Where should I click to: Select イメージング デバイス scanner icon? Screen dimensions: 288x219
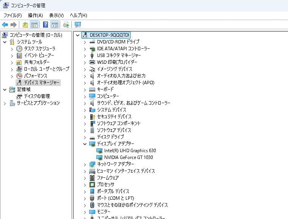click(92, 69)
